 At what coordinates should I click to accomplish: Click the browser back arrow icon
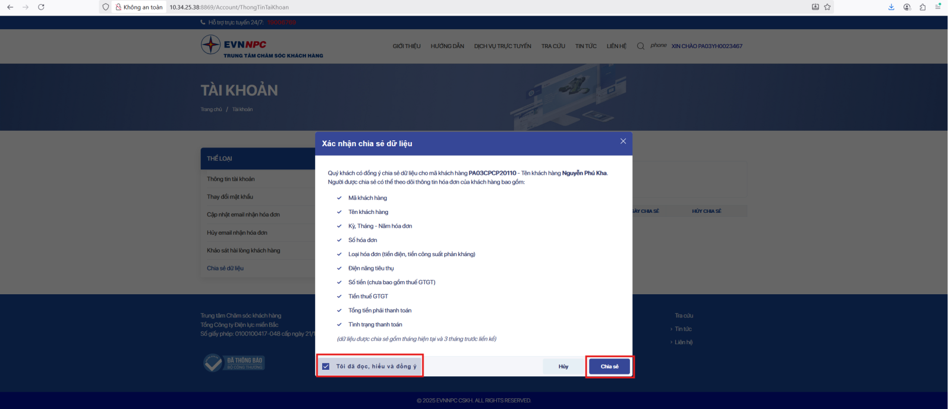click(10, 7)
